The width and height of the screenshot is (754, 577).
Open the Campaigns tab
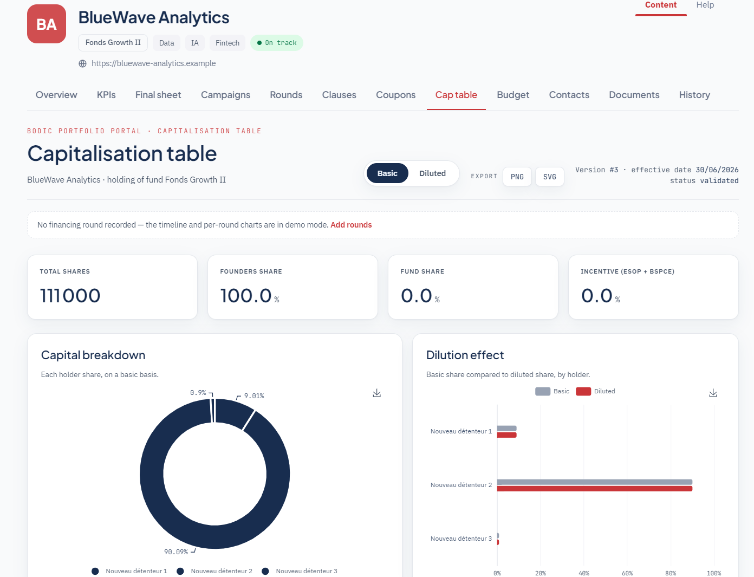tap(225, 95)
